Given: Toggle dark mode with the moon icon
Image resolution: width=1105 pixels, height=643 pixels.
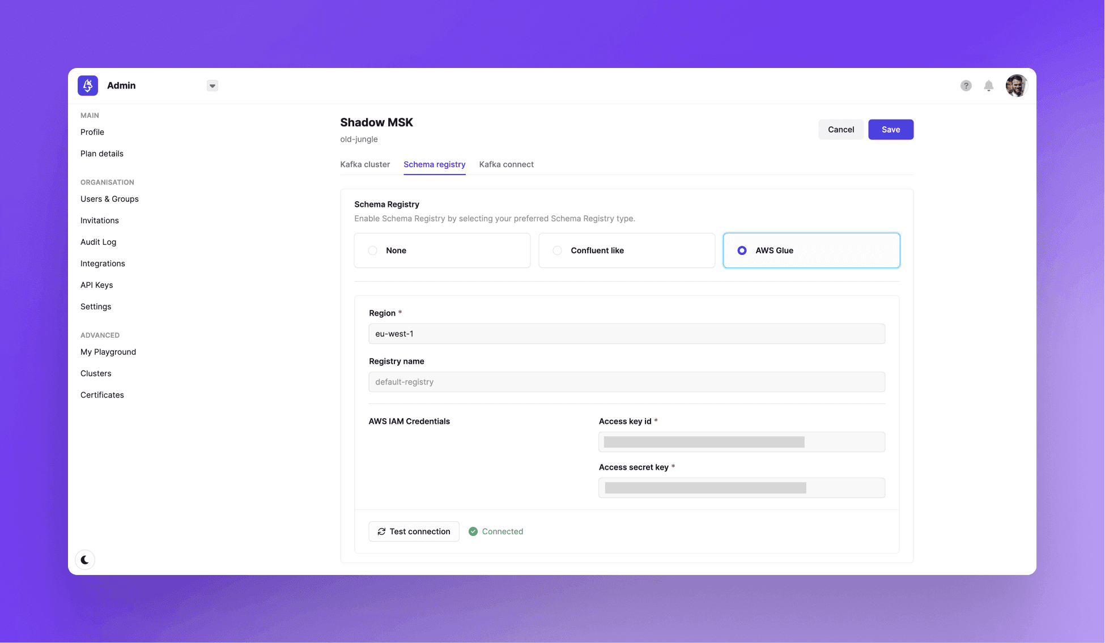Looking at the screenshot, I should 85,560.
